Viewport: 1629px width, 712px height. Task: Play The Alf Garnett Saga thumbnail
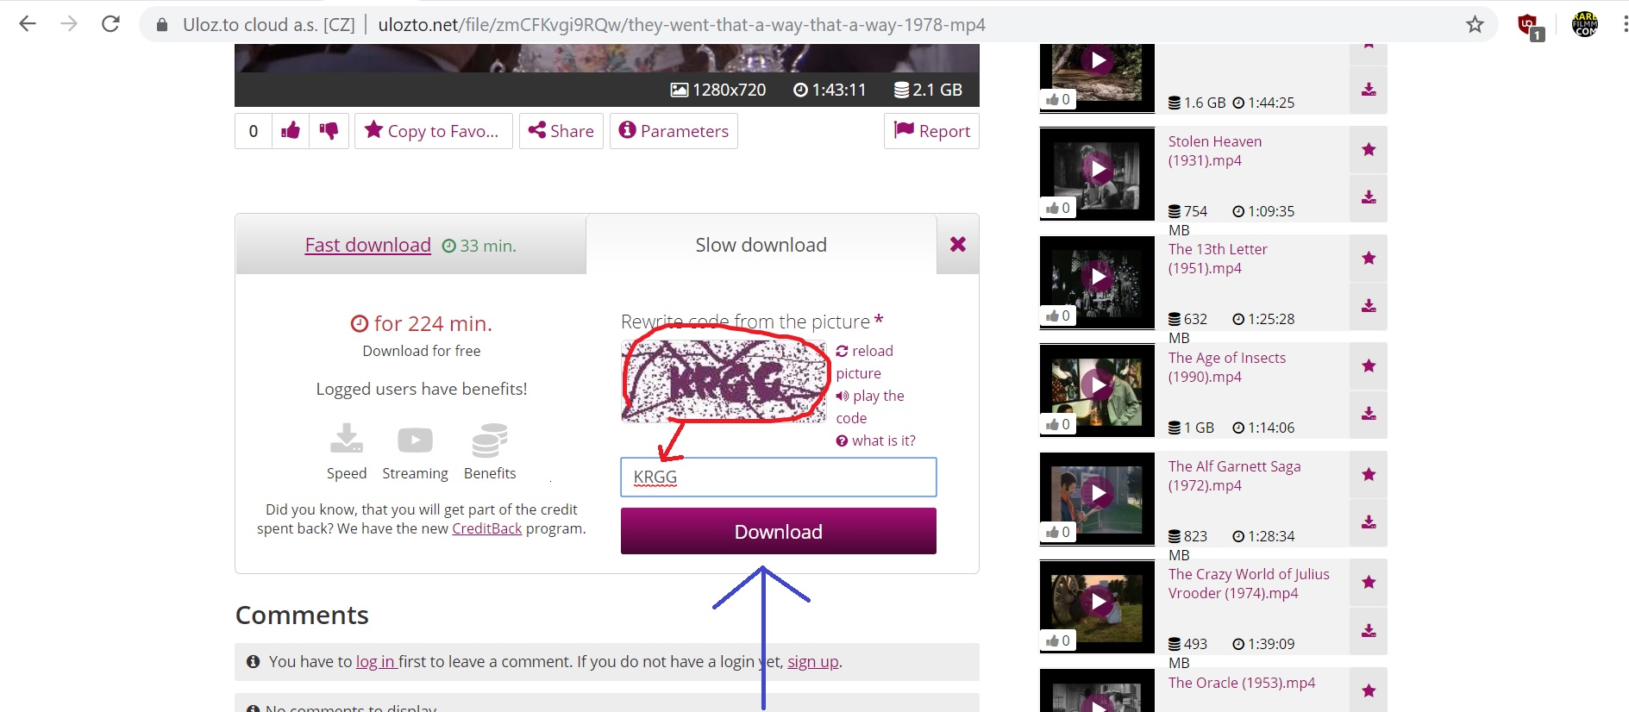1097,493
